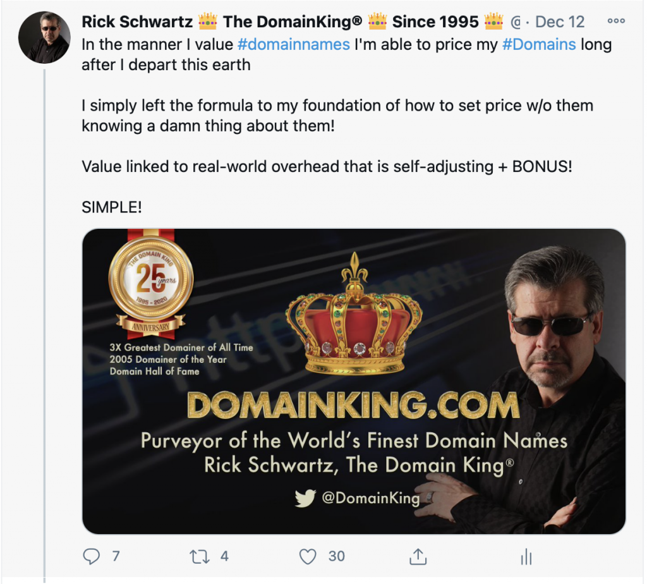Image resolution: width=647 pixels, height=584 pixels.
Task: Click the #domainnames hashtag link
Action: pos(293,44)
